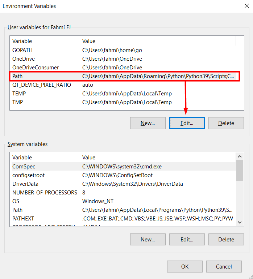Click New under user variables
Viewport: 253px width, 279px height.
tap(148, 123)
